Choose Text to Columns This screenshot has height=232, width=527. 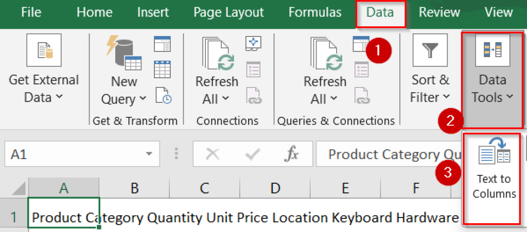pyautogui.click(x=493, y=179)
